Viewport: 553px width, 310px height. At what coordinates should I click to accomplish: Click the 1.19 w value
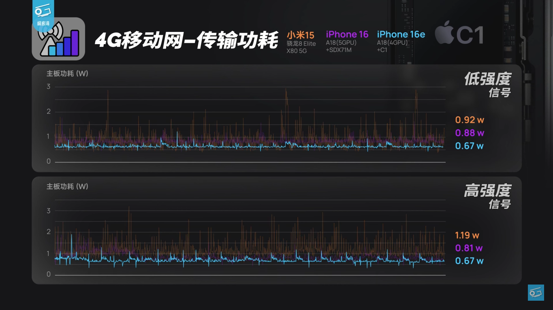[x=467, y=235]
